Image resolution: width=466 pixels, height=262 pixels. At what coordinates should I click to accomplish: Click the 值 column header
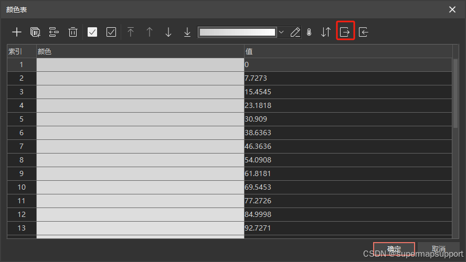click(348, 51)
